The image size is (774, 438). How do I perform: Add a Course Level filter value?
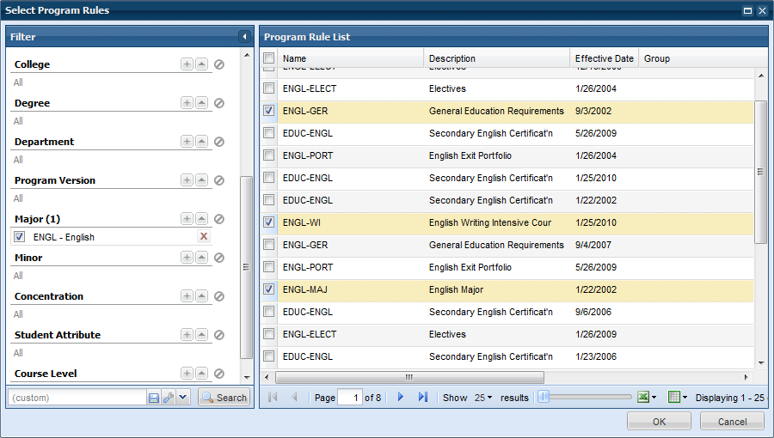(187, 374)
